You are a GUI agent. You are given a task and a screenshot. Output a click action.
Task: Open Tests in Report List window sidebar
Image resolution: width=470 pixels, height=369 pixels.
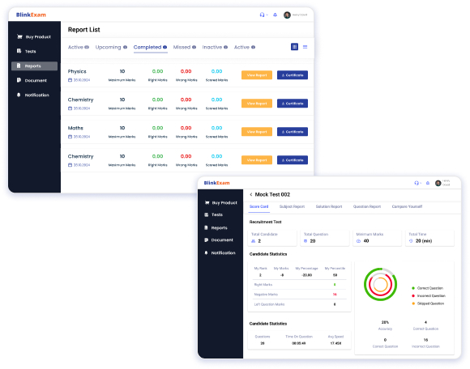pyautogui.click(x=27, y=51)
